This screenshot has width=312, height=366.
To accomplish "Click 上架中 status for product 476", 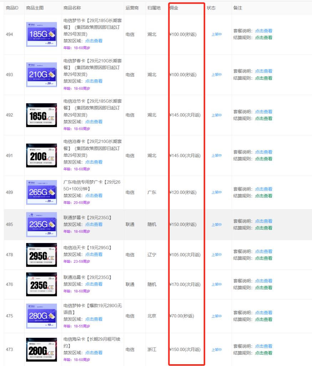I will click(216, 284).
